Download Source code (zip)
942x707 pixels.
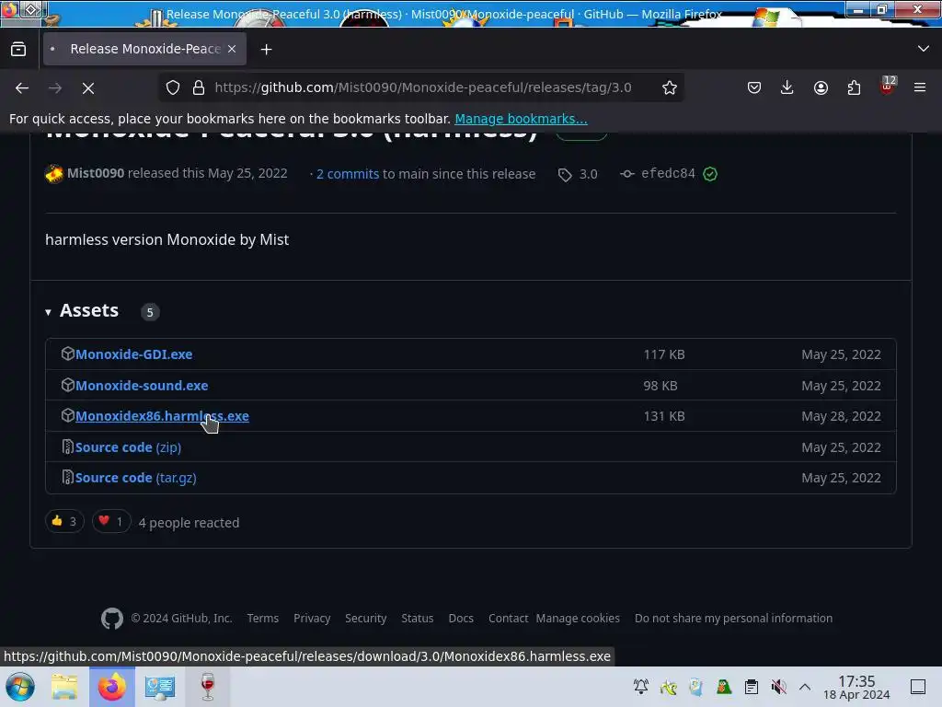[128, 447]
